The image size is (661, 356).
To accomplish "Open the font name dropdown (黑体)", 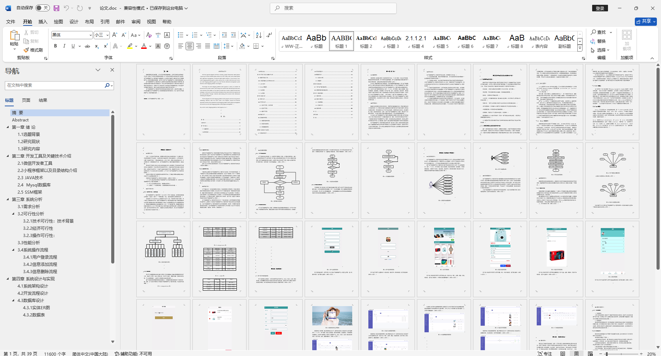I will pos(91,35).
